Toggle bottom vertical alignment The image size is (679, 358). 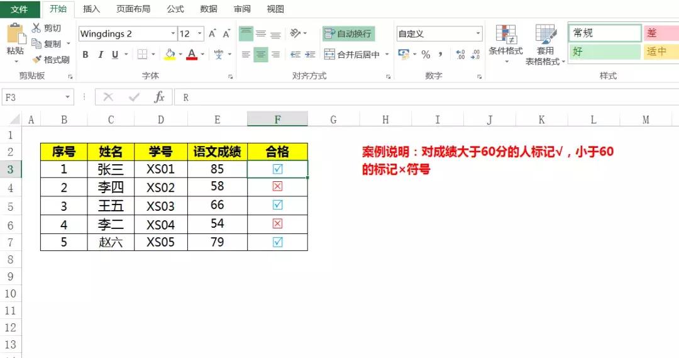[x=275, y=33]
